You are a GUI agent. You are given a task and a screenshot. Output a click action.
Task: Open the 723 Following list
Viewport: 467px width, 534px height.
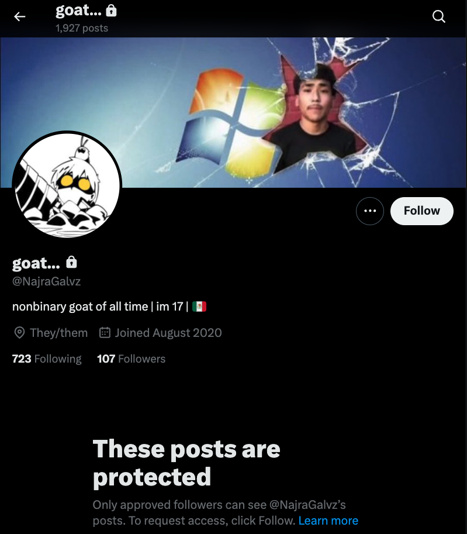[x=47, y=359]
